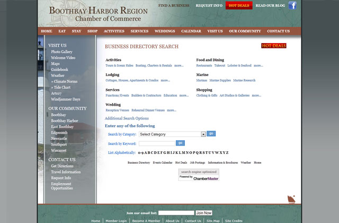Screen dimensions: 339x223
Task: Open the ACTIVITIES navigation item
Action: point(114,31)
